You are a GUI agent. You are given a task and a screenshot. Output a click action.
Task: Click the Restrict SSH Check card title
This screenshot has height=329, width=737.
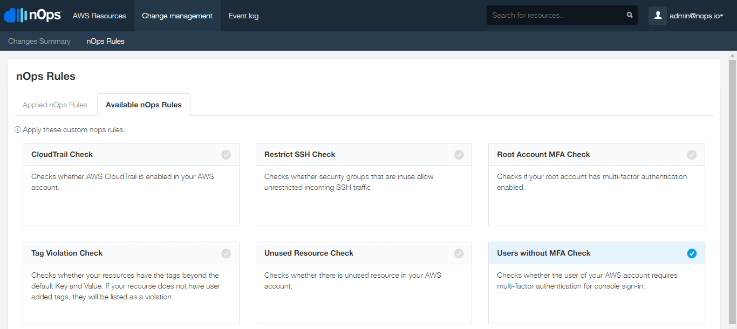click(x=300, y=154)
